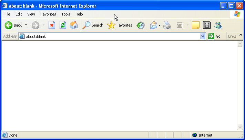The width and height of the screenshot is (245, 140).
Task: Open the Edit menu
Action: tap(19, 14)
